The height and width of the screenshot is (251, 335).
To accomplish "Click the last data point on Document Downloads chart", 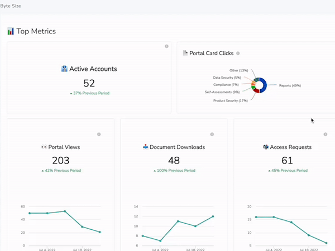I will tap(213, 216).
